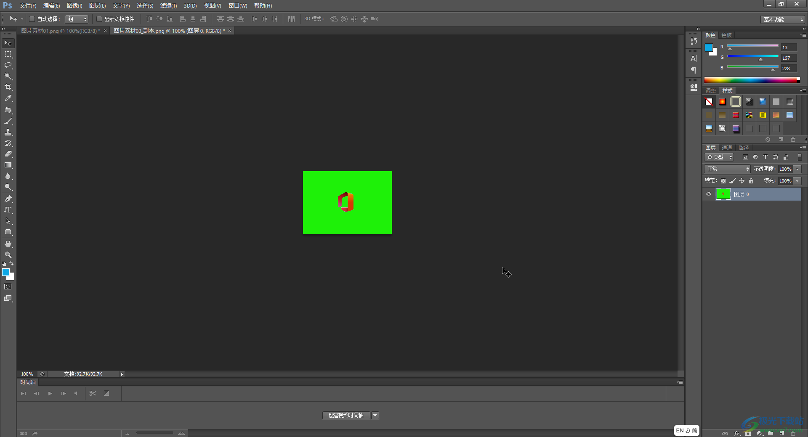Viewport: 808px width, 437px height.
Task: Change screen mode icon in toolbox
Action: 8,298
